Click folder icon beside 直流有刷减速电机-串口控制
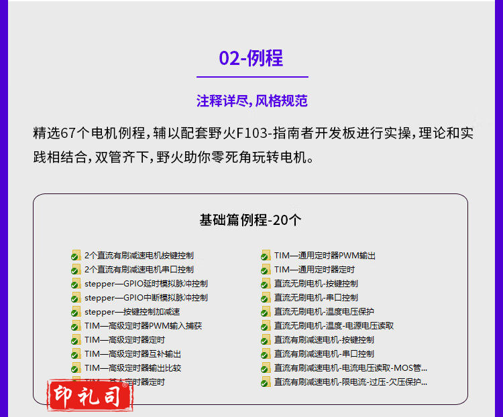This screenshot has height=417, width=503. pos(266,354)
